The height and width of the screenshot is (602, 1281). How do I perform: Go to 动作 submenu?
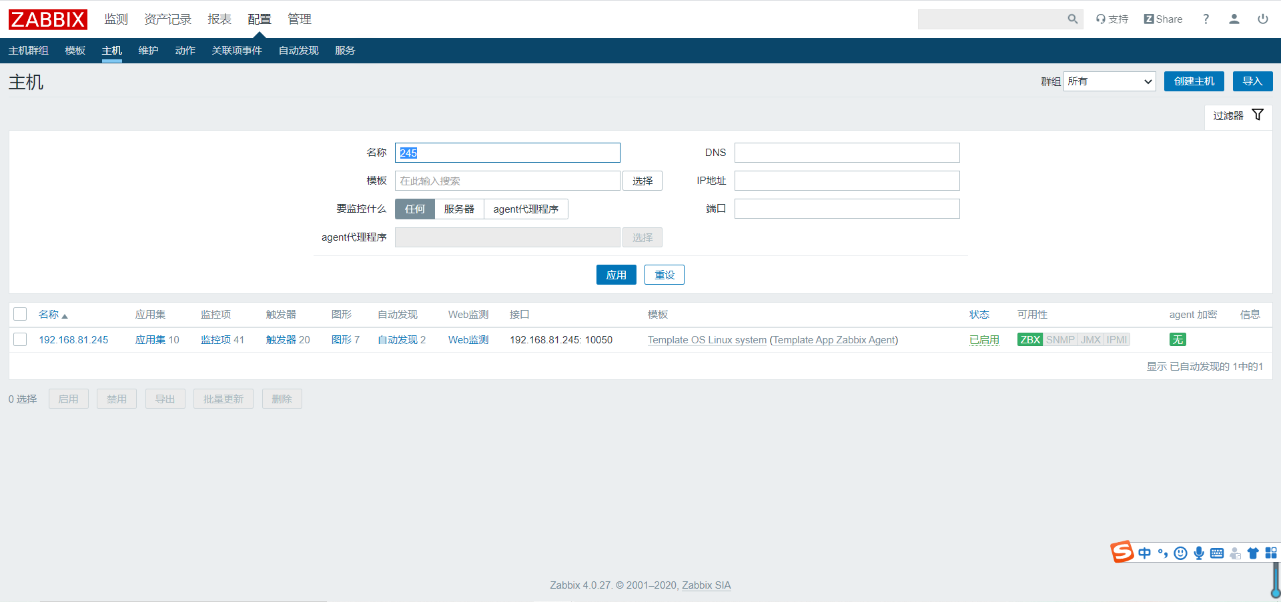tap(185, 51)
